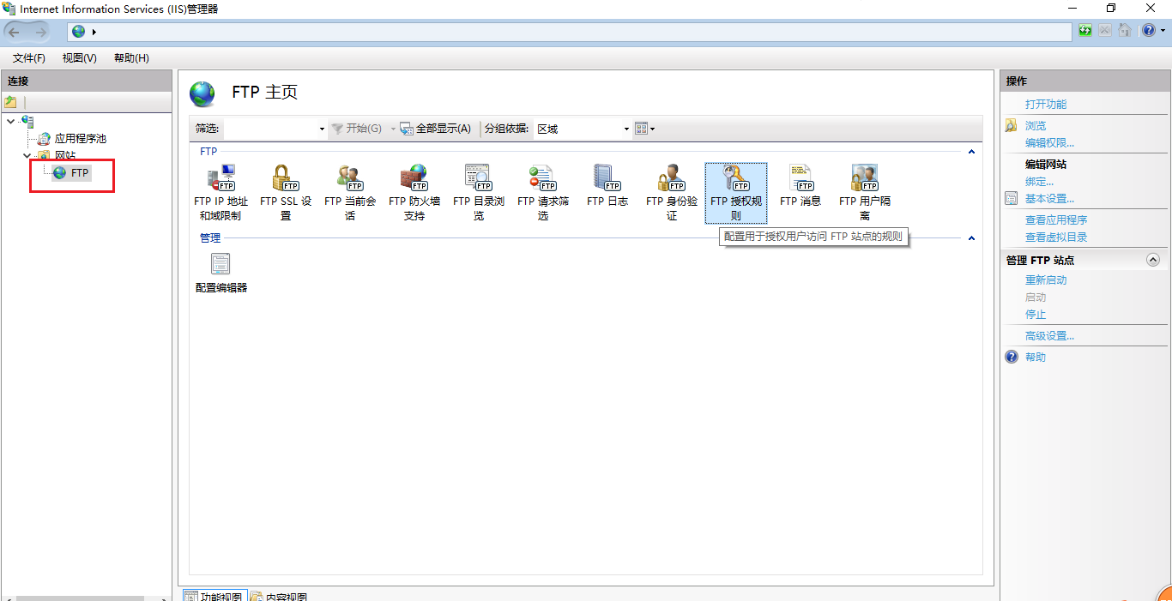1172x601 pixels.
Task: Click 打开功能 action link
Action: pos(1046,105)
